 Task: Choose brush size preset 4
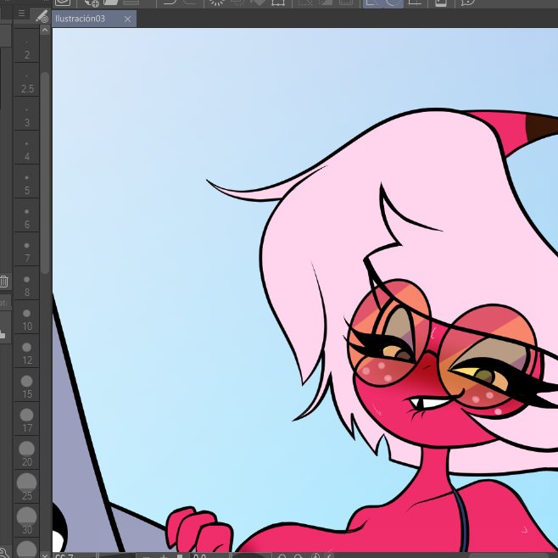(x=26, y=148)
